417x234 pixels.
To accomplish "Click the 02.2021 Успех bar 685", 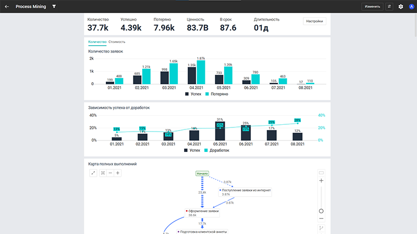I will [137, 80].
